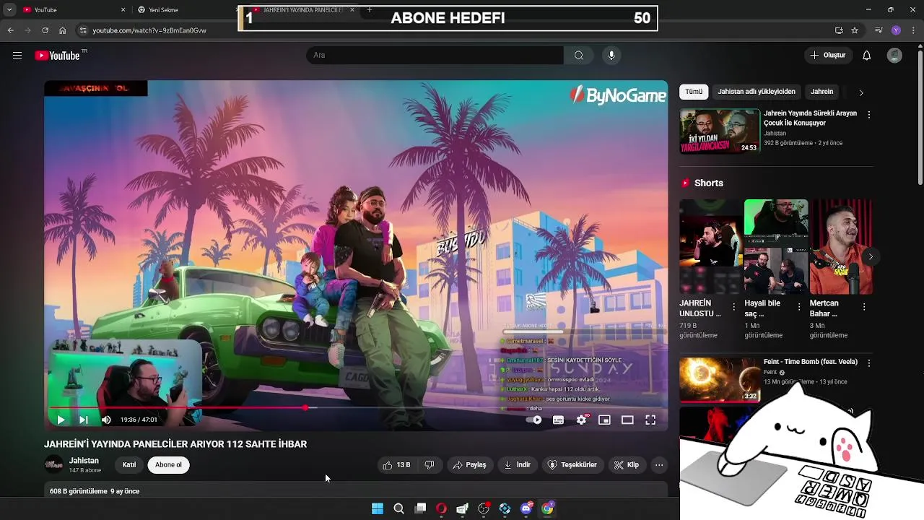
Task: Open the Hayali bile saç short
Action: click(x=776, y=247)
